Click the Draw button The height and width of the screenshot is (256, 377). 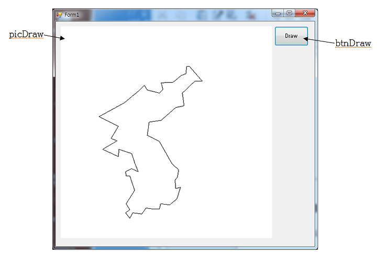click(291, 36)
